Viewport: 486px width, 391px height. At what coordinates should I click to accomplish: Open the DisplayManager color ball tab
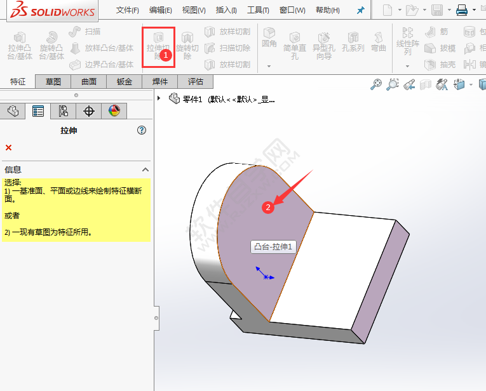point(114,111)
